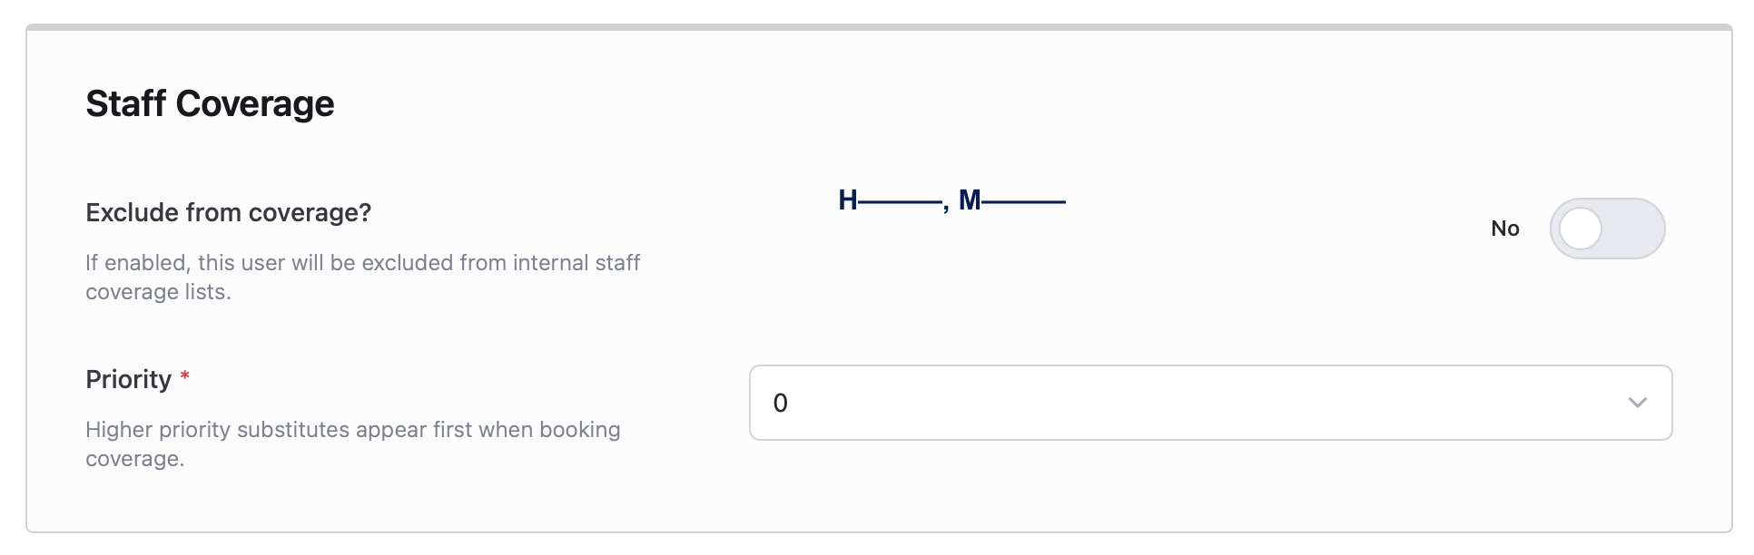Click the "No" status label beside the toggle
1754x555 pixels.
(1504, 229)
